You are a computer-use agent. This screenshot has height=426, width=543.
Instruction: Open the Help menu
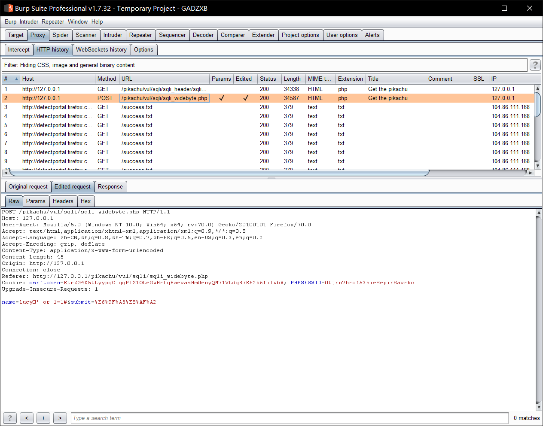coord(97,22)
